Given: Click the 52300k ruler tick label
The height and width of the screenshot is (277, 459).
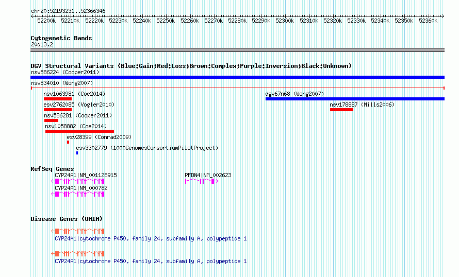Looking at the screenshot, I should tap(285, 21).
